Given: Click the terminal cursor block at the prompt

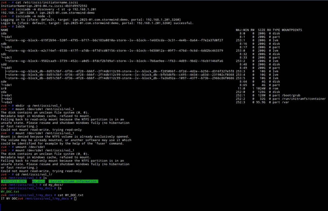Looking at the screenshot, I should (75, 199).
